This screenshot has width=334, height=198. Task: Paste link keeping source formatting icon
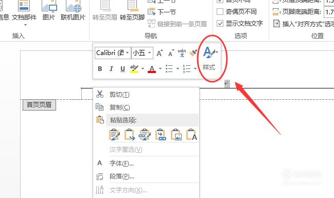click(x=145, y=134)
